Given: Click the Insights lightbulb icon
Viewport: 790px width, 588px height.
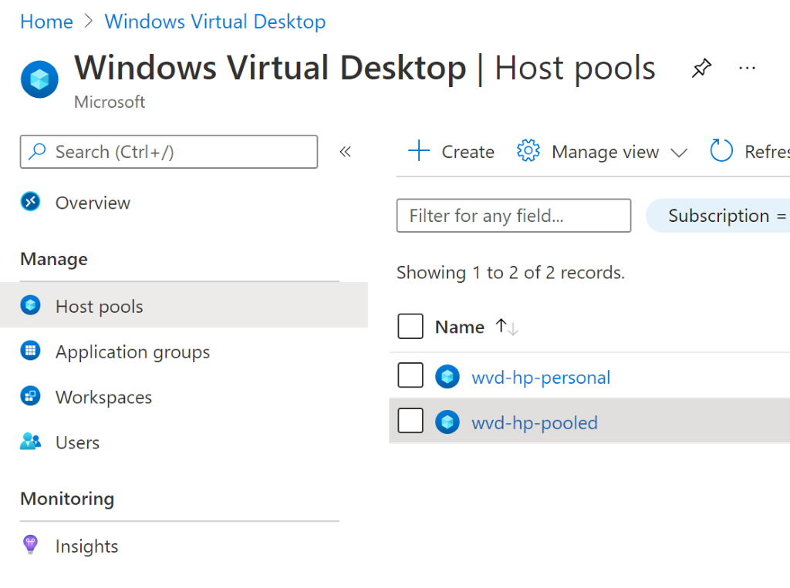Looking at the screenshot, I should [30, 545].
